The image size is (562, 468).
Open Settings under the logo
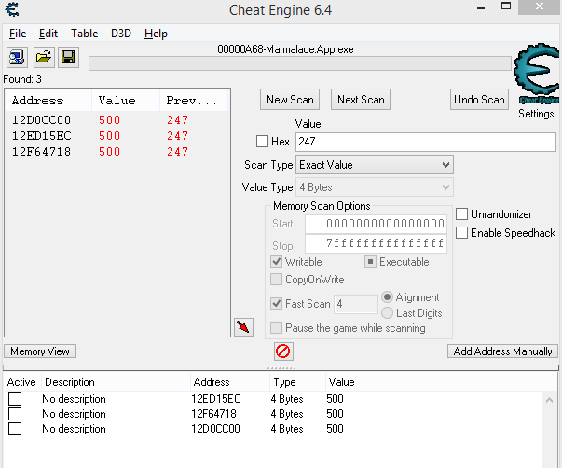536,114
